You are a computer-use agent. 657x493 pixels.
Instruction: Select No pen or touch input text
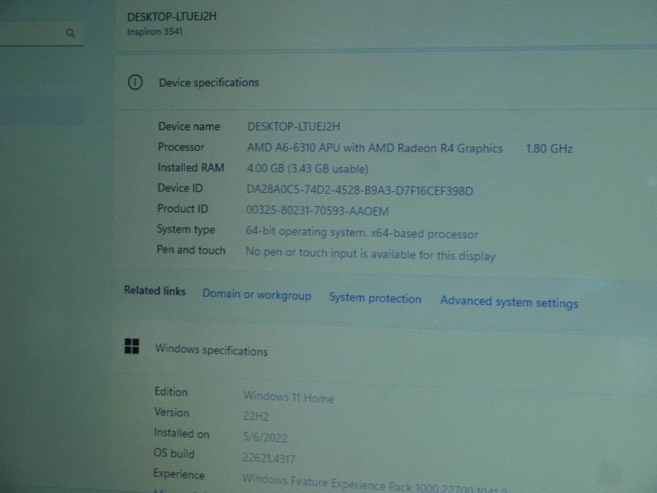[x=370, y=253]
